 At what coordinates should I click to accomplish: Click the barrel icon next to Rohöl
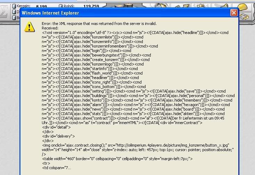tap(61, 6)
